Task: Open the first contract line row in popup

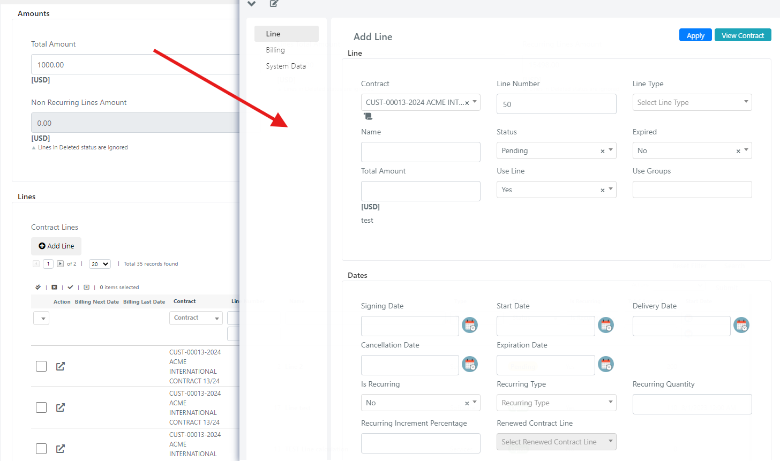Action: point(61,366)
